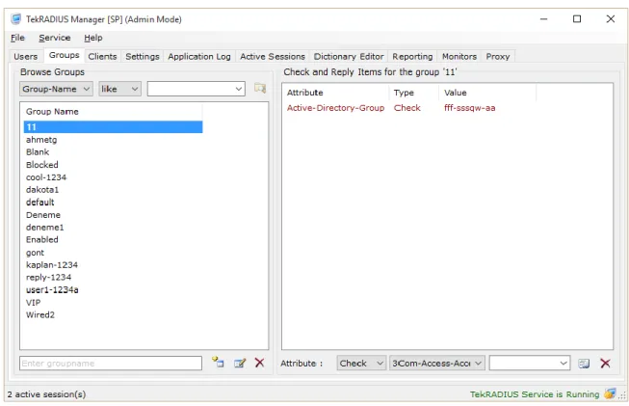Click the TekRADIUS title bar app icon

pos(16,19)
